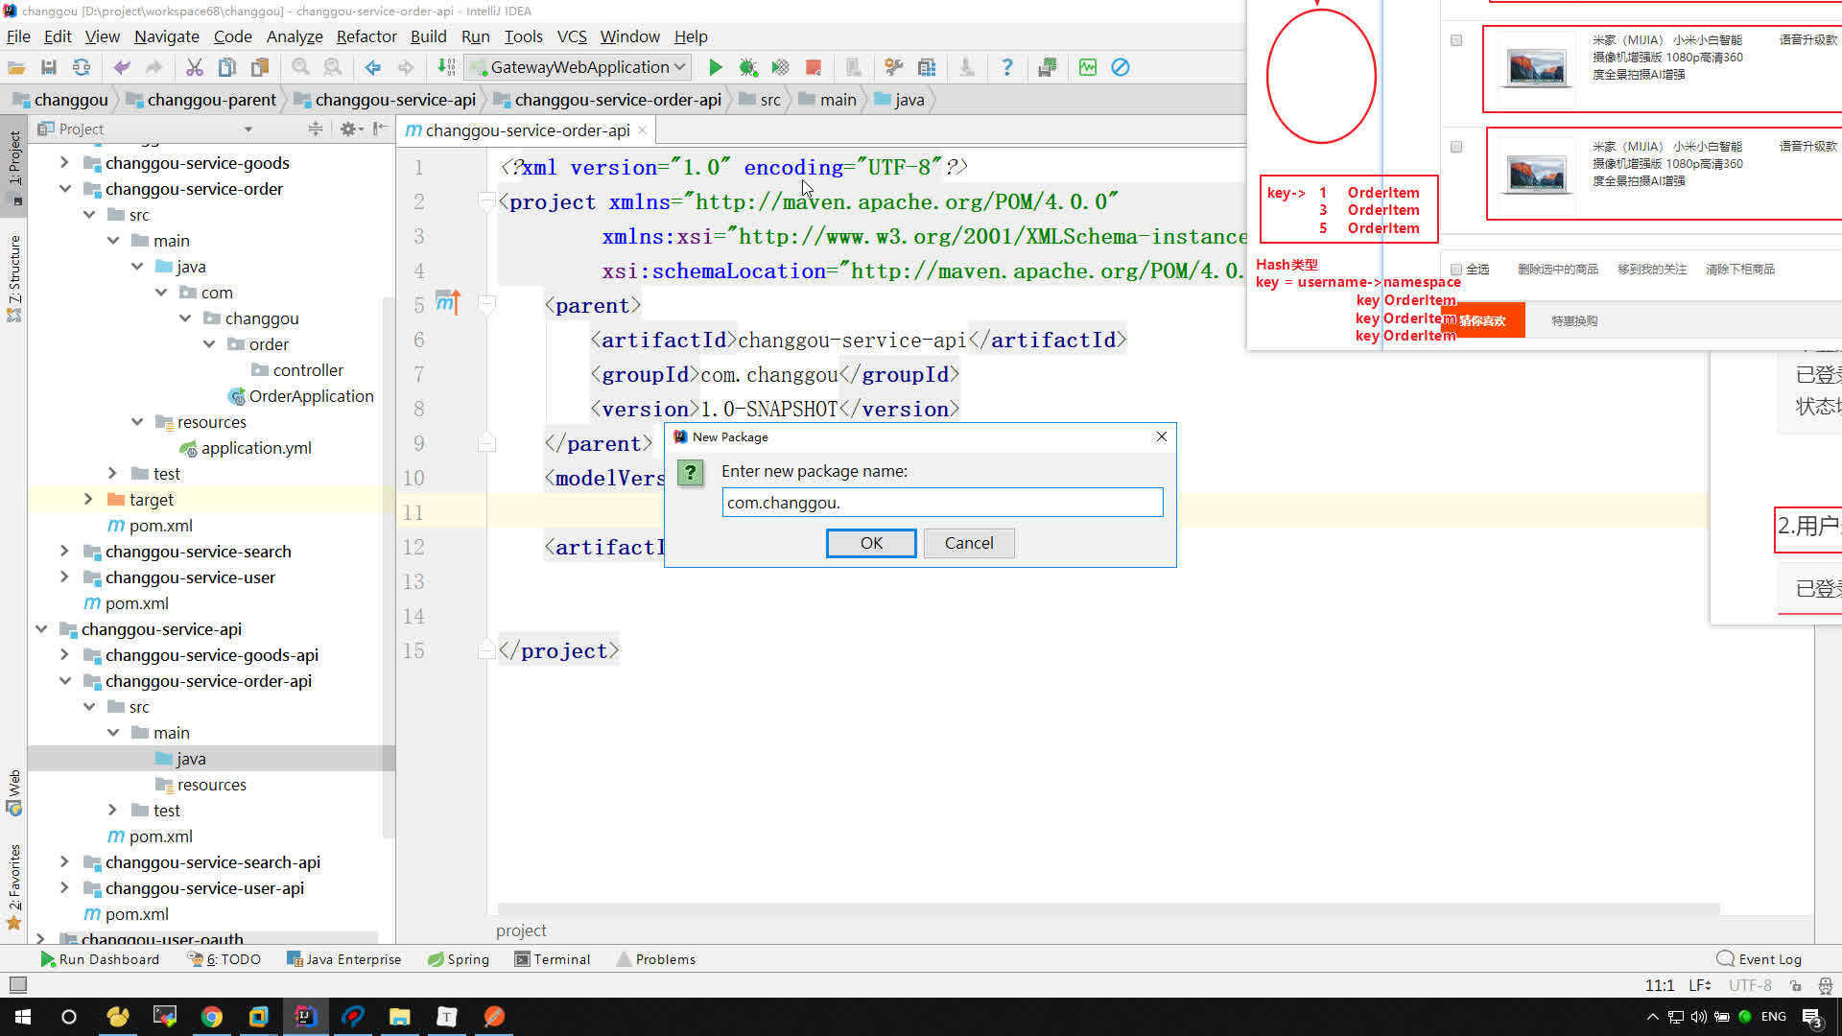Click the Forward navigation arrow icon

[x=406, y=67]
